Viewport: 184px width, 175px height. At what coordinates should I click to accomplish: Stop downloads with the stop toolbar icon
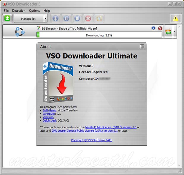(77, 18)
